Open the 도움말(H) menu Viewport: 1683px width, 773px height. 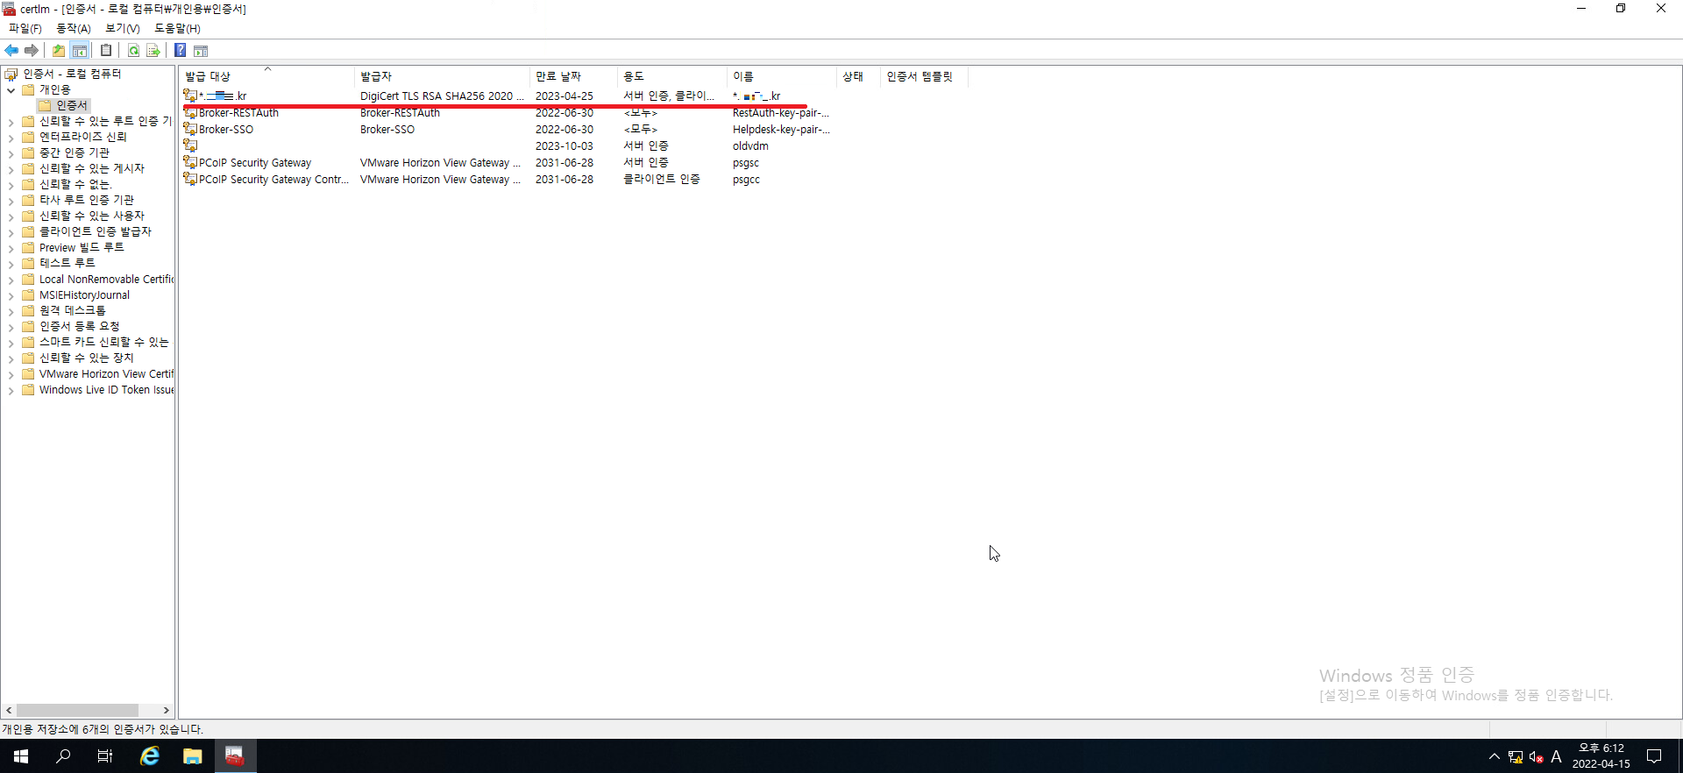point(177,29)
